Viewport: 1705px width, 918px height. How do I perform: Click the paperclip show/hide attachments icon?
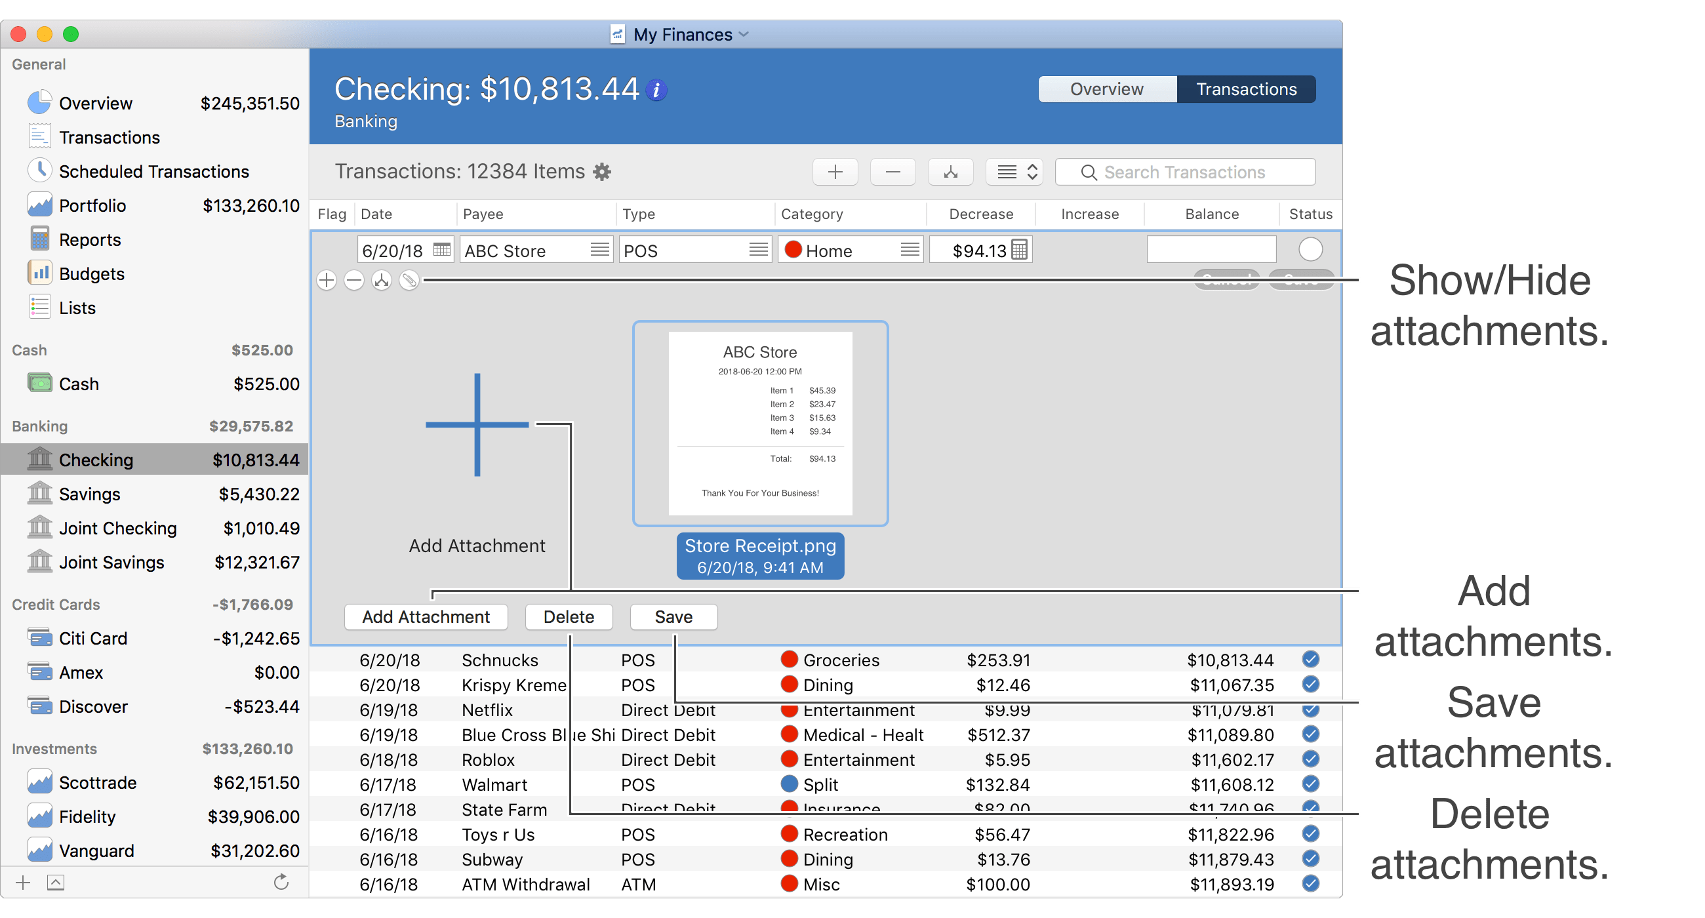point(409,281)
